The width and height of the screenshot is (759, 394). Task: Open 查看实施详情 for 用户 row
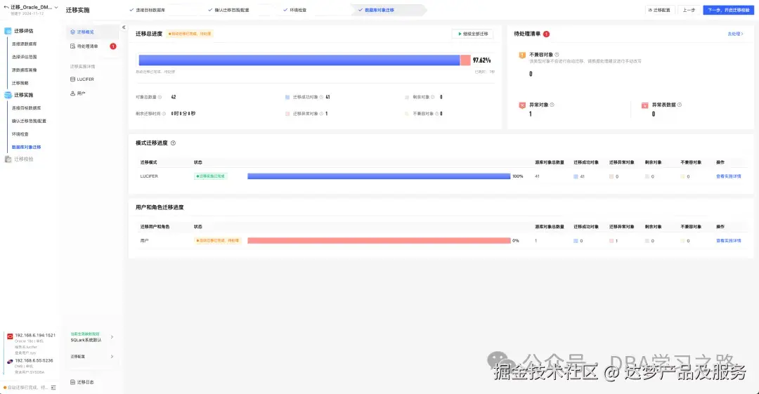point(729,241)
